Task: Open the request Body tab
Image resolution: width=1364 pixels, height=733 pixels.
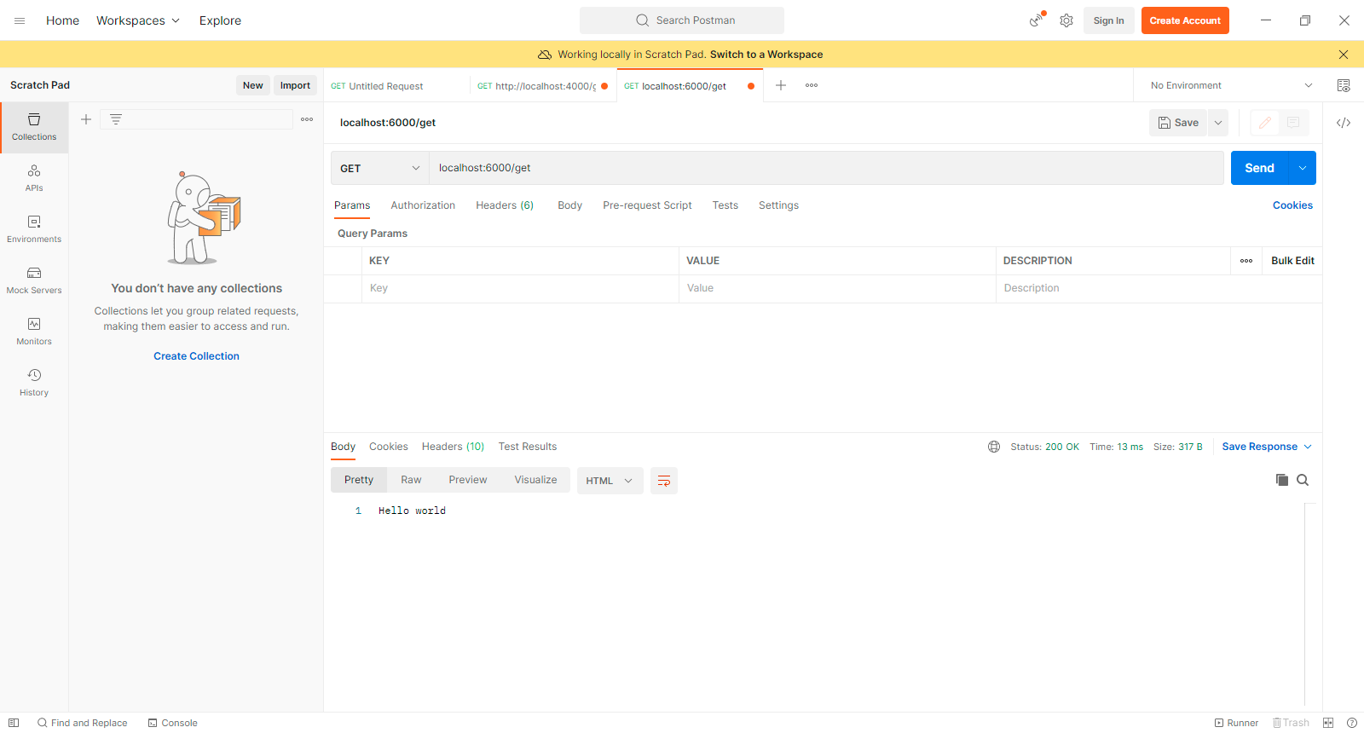Action: [569, 205]
